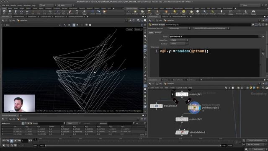Viewport: 268px width, 151px height.
Task: Open the Asset Name definition dropdown
Action: 179,28
